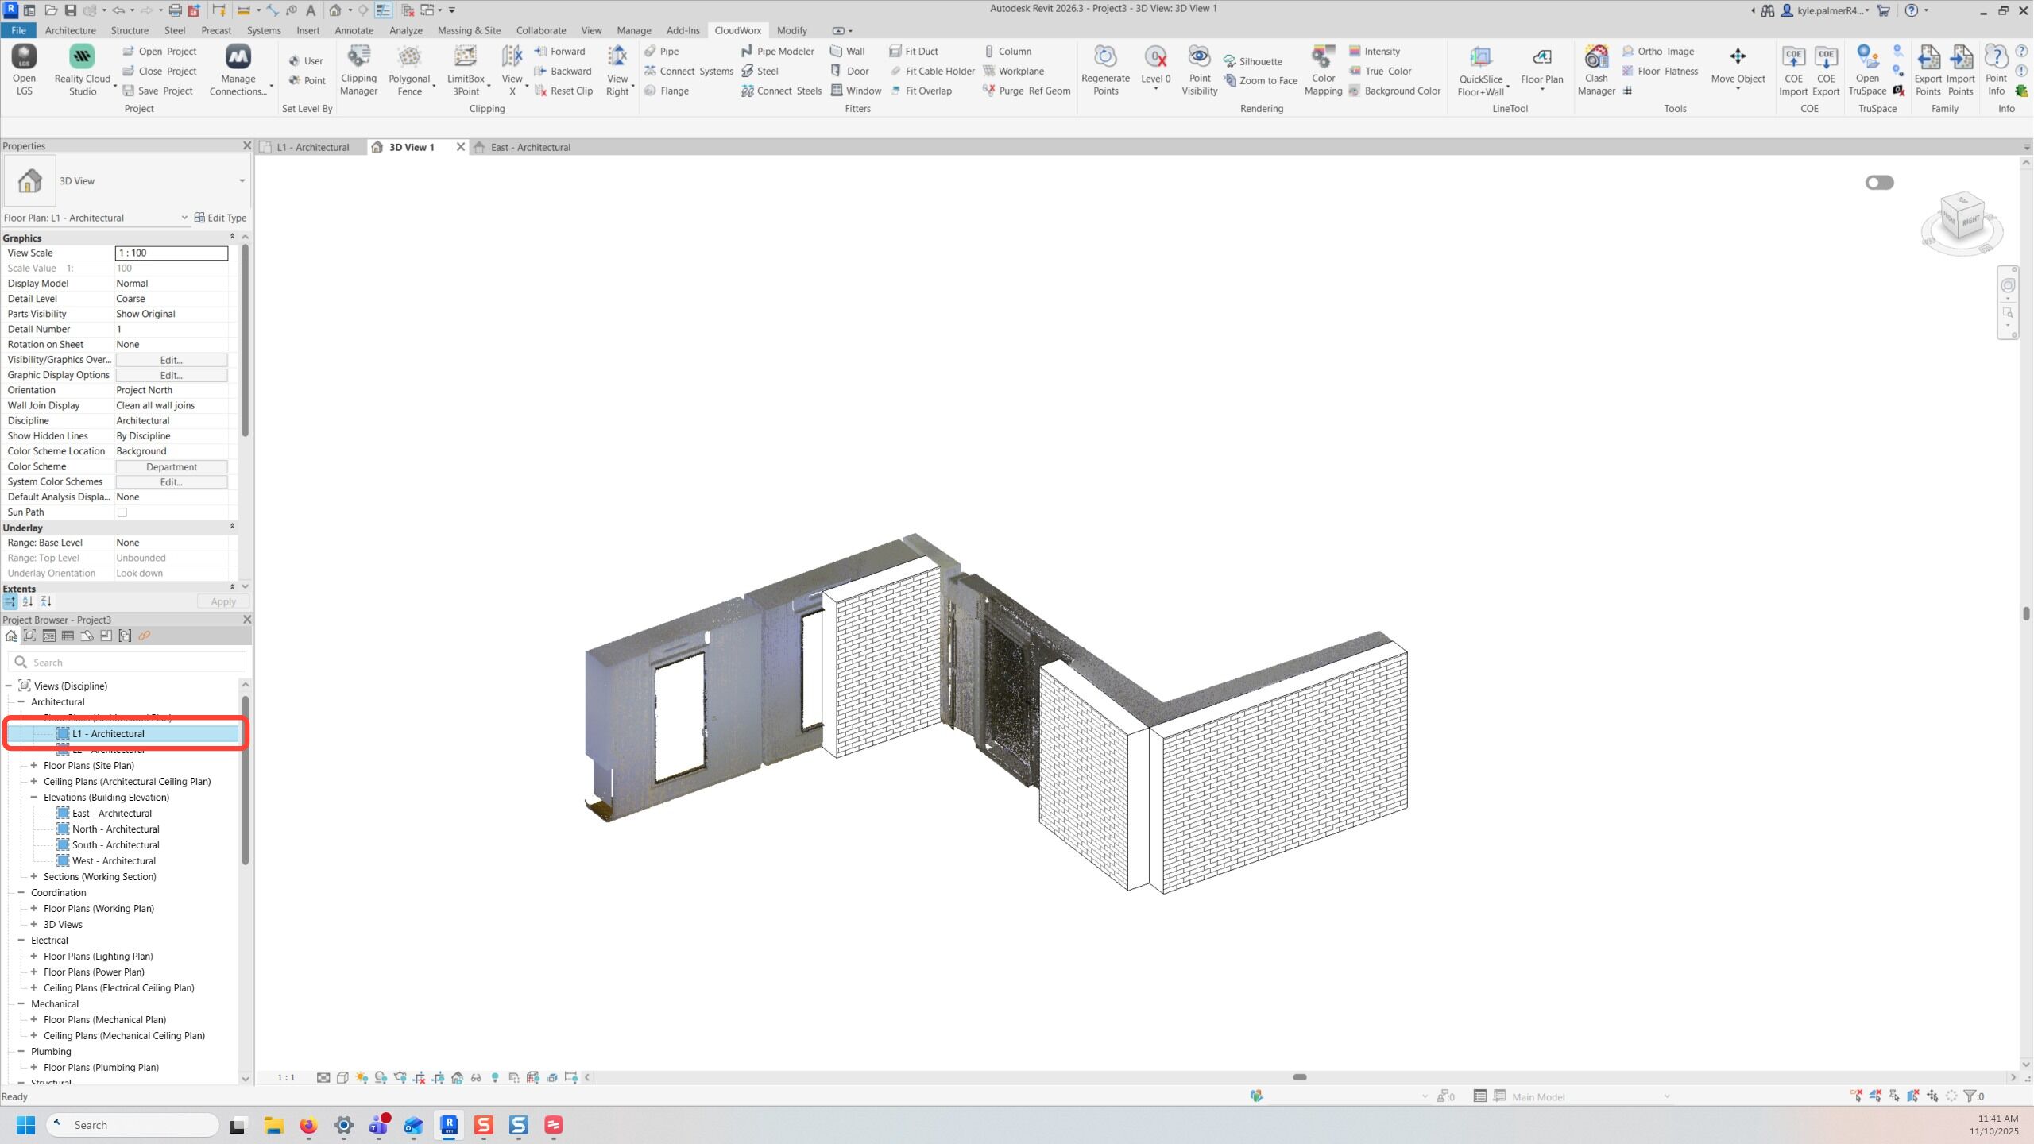Switch to East - Architectural view tab

click(530, 147)
